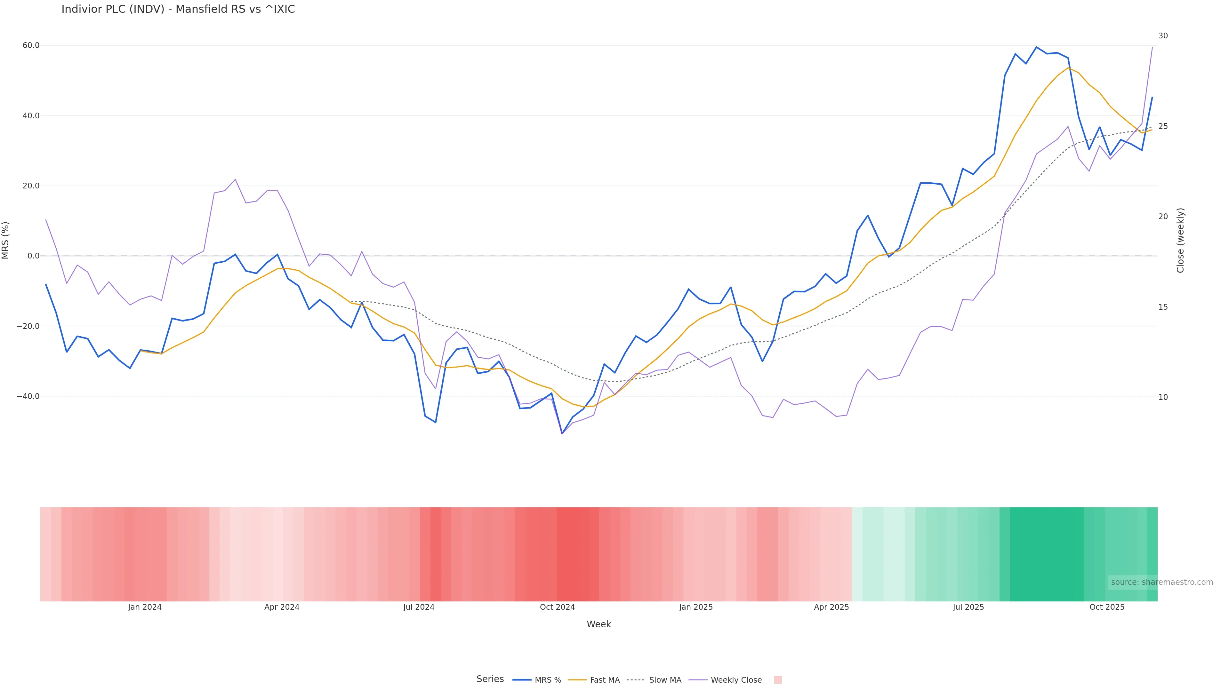Click the Jan 2024 x-axis label
Screen dimensions: 1229x691
click(145, 607)
